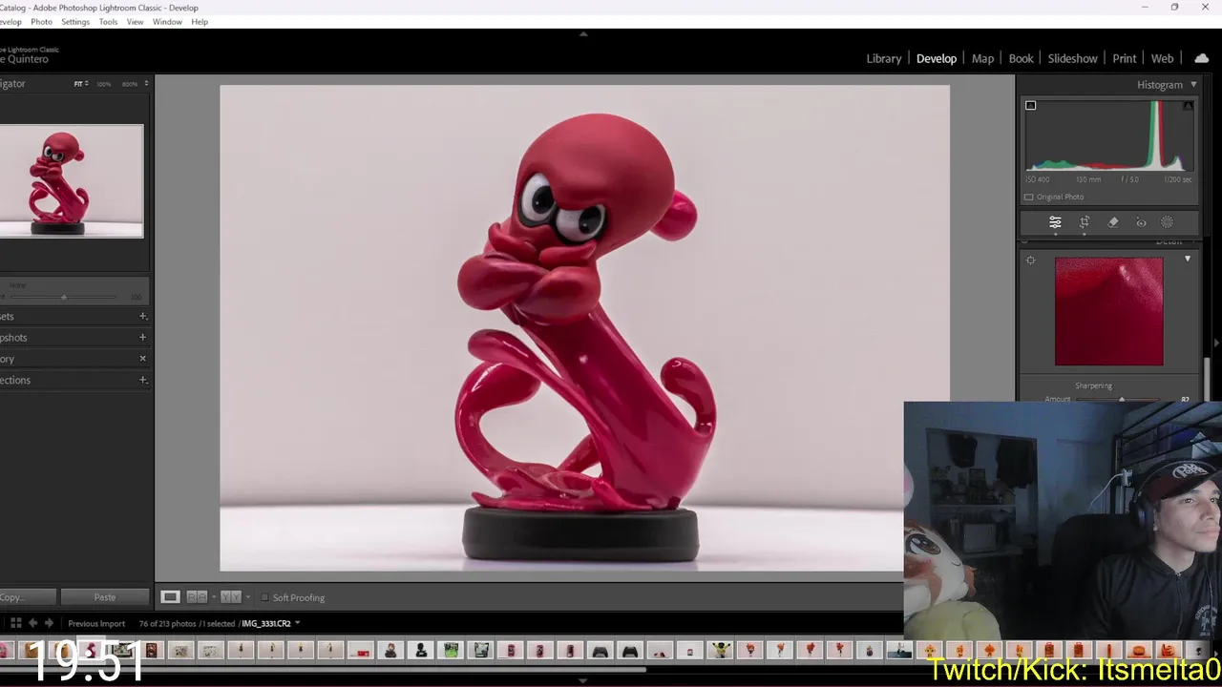Clear the History panel with X icon
The image size is (1222, 687).
click(x=143, y=359)
